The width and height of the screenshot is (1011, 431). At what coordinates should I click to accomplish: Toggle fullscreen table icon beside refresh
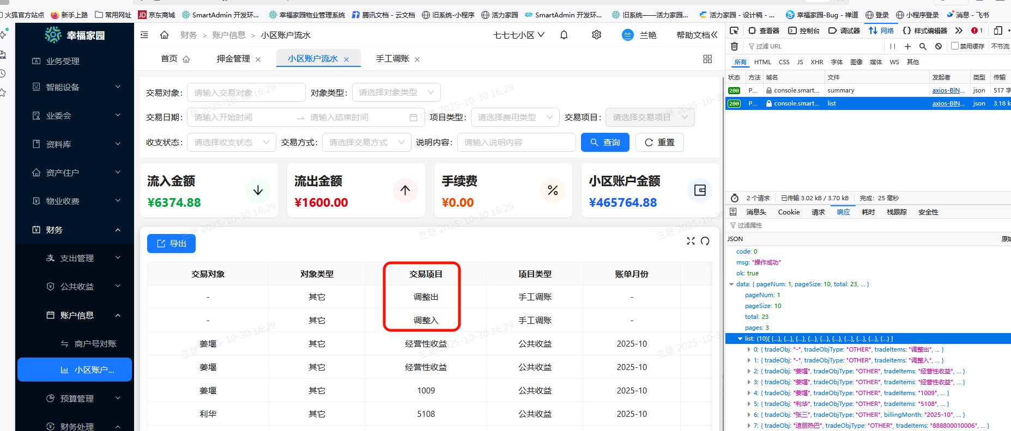click(x=691, y=241)
